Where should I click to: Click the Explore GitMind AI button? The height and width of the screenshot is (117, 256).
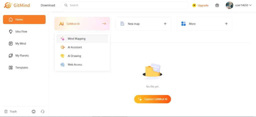(152, 99)
